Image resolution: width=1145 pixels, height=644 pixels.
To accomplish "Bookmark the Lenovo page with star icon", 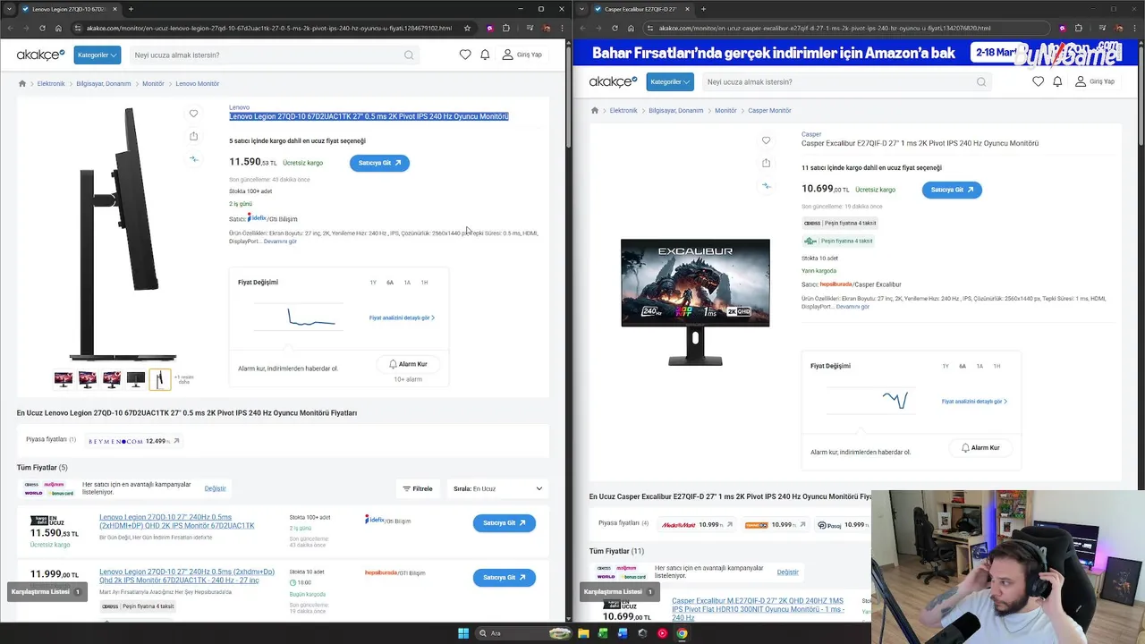I will click(467, 28).
